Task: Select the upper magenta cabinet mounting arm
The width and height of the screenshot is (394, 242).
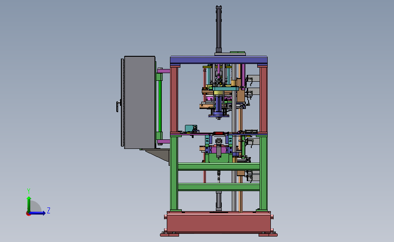Action: (164, 71)
